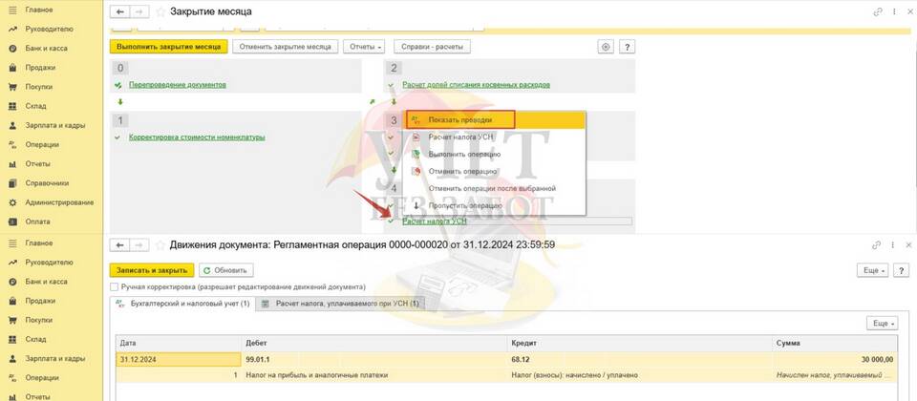Open Справочники section in the sidebar
917x401 pixels.
click(46, 183)
